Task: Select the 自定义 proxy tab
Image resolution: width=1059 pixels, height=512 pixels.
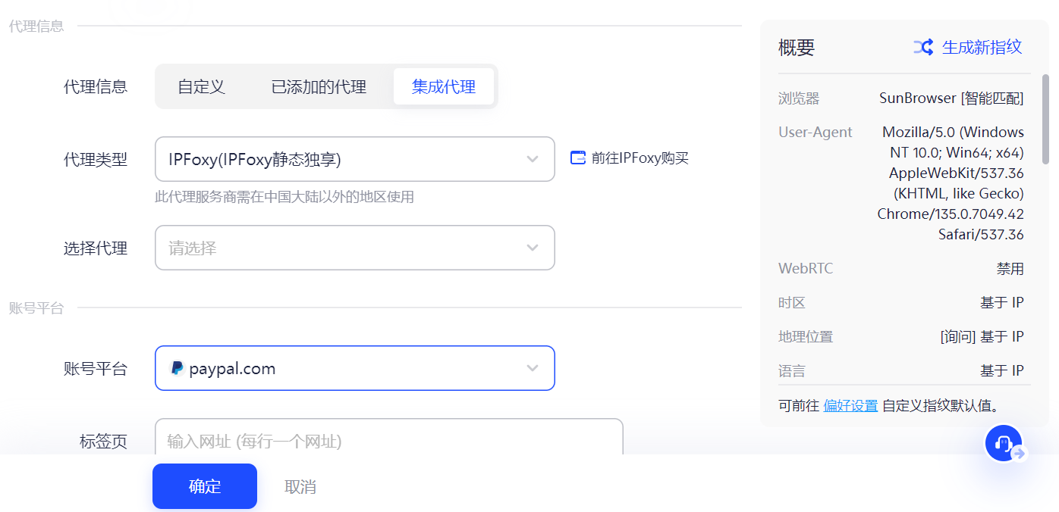Action: tap(201, 87)
